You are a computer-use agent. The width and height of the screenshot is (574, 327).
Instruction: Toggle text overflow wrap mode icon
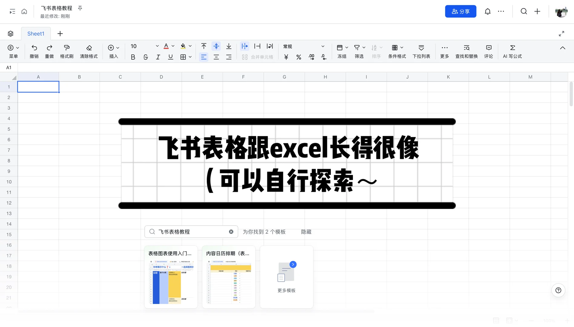[244, 46]
